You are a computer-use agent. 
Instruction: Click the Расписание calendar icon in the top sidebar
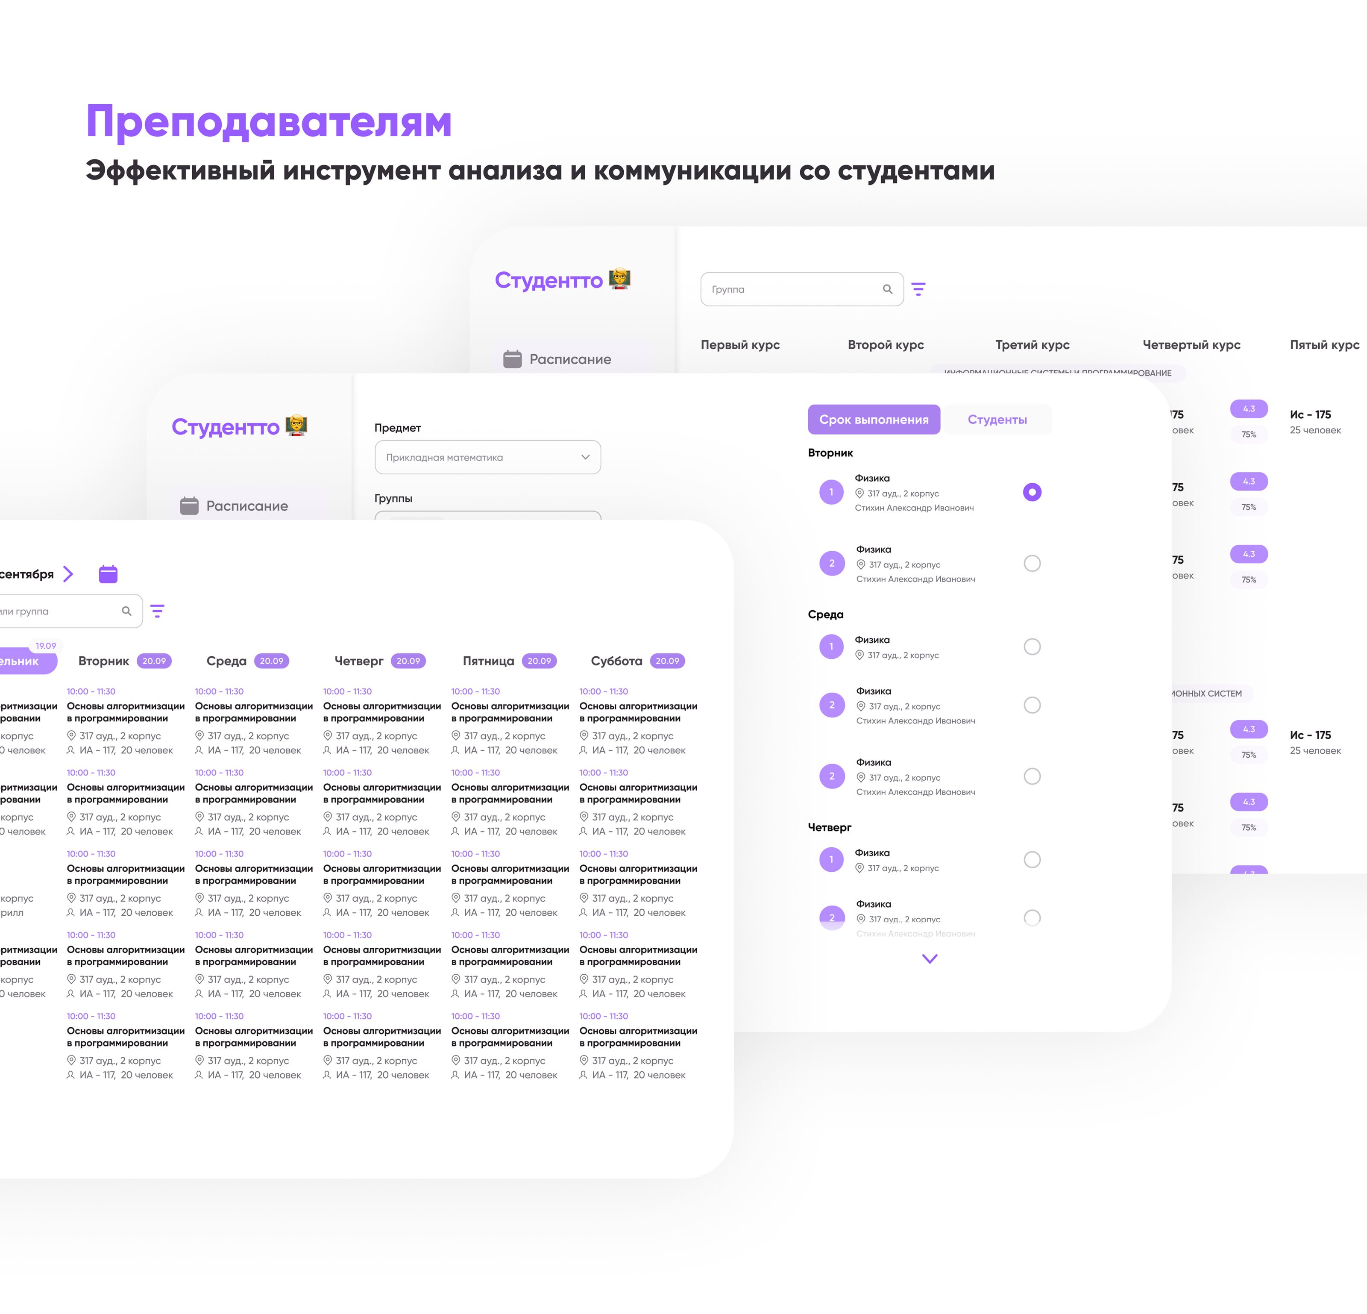(513, 359)
